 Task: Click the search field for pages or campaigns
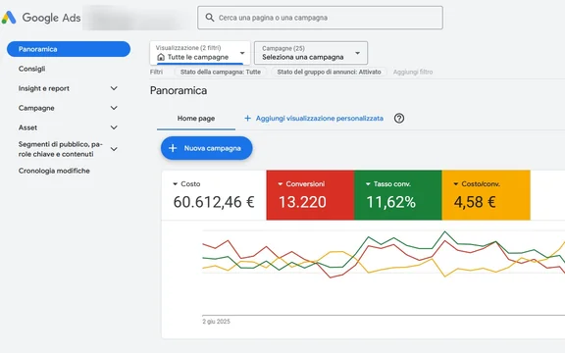click(x=320, y=18)
